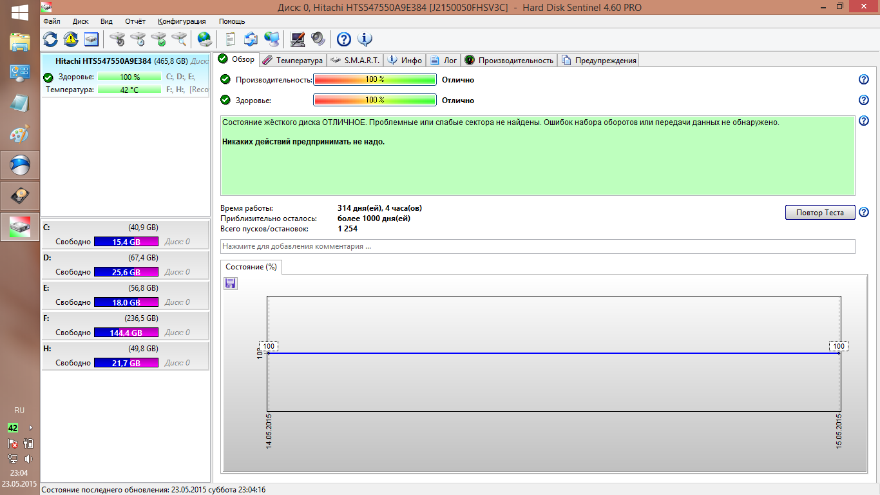Open the disk acoustic settings icon with dial

click(117, 39)
